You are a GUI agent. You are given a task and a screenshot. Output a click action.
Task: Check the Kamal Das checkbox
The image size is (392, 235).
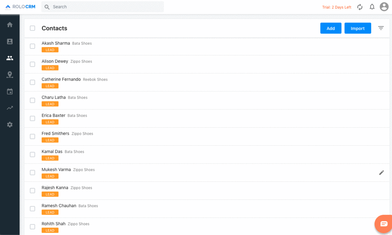[32, 155]
